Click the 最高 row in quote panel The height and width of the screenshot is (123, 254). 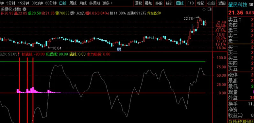[x=241, y=81]
